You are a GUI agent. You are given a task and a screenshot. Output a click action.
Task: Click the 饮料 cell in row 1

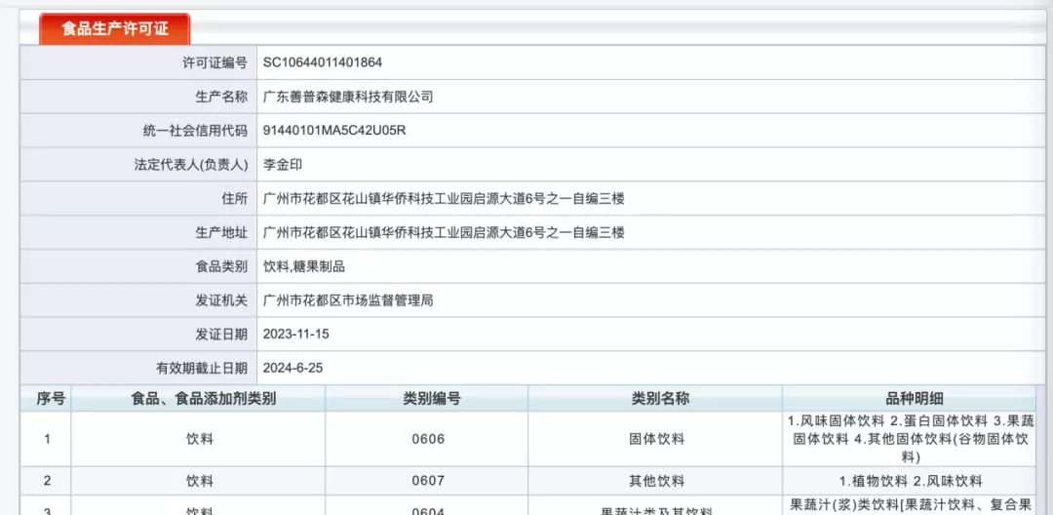pyautogui.click(x=199, y=439)
